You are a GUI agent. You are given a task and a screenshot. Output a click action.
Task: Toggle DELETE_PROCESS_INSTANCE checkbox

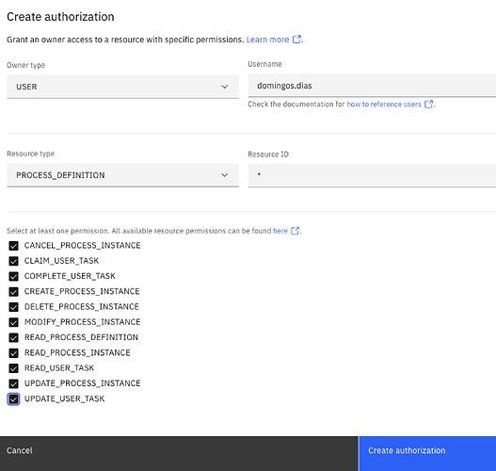(13, 307)
